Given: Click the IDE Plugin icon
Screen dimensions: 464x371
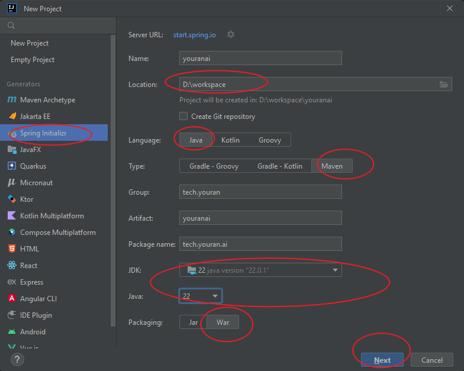Looking at the screenshot, I should pos(12,315).
